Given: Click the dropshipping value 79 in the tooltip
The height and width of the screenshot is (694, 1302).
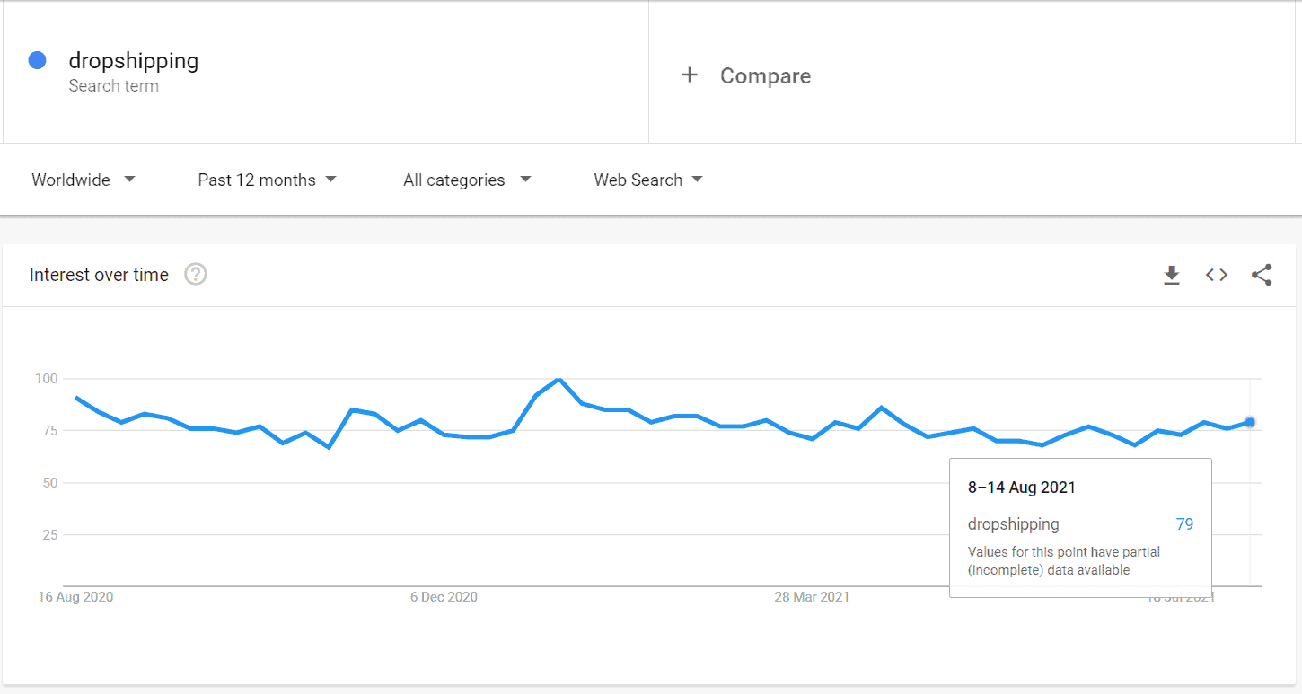Looking at the screenshot, I should pyautogui.click(x=1184, y=523).
